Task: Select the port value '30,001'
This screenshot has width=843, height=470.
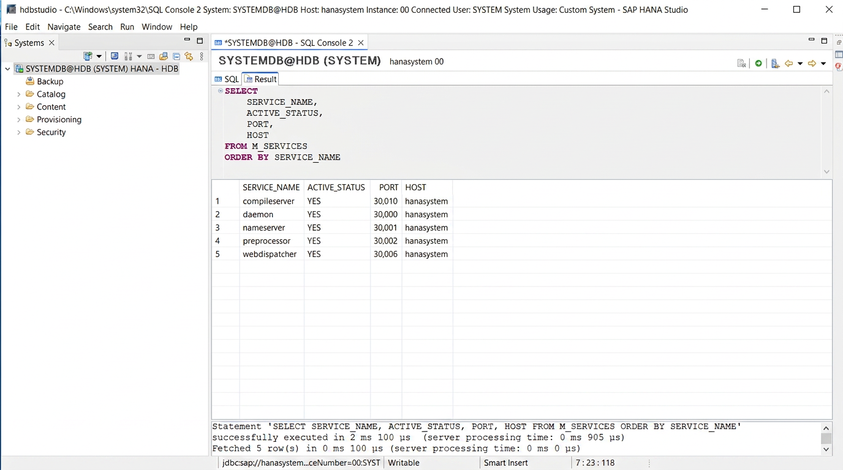Action: pos(385,228)
